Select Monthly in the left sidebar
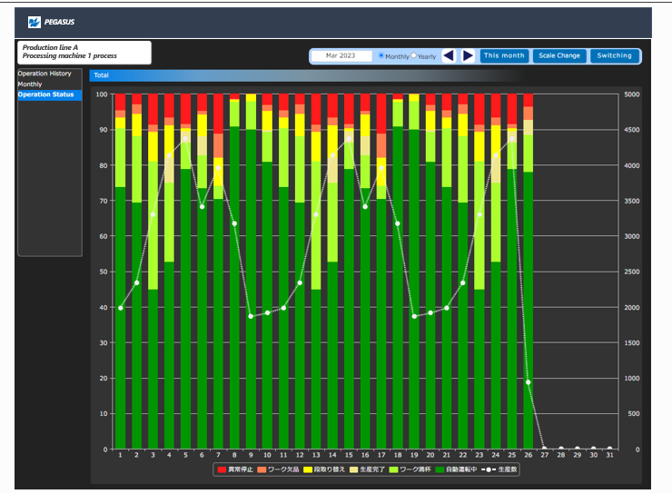The image size is (672, 494). pos(30,84)
